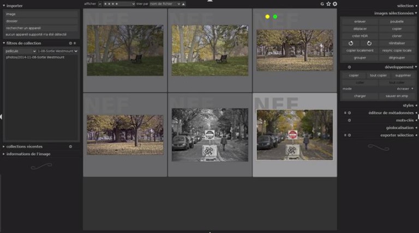Viewport: 419px width, 233px height.
Task: Expand informations de l'image panel
Action: click(28, 154)
